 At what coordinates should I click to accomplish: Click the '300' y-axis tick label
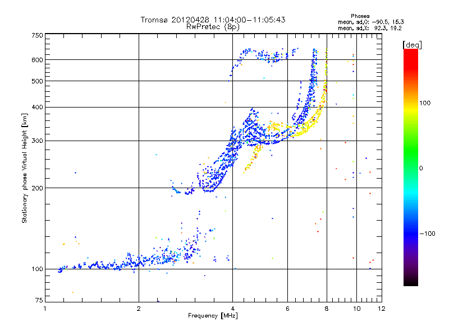click(37, 141)
